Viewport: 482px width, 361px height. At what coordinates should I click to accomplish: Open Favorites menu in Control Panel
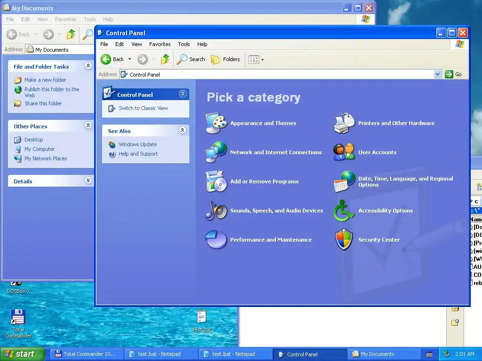point(160,44)
